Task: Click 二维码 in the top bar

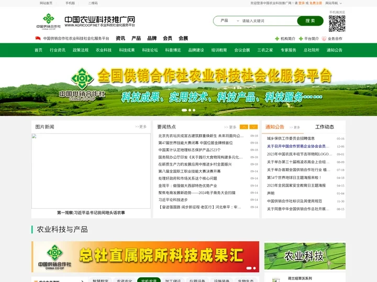Action: coord(93,3)
